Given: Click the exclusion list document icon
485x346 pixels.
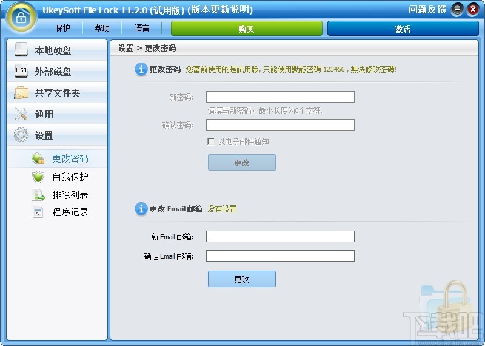Looking at the screenshot, I should click(38, 195).
